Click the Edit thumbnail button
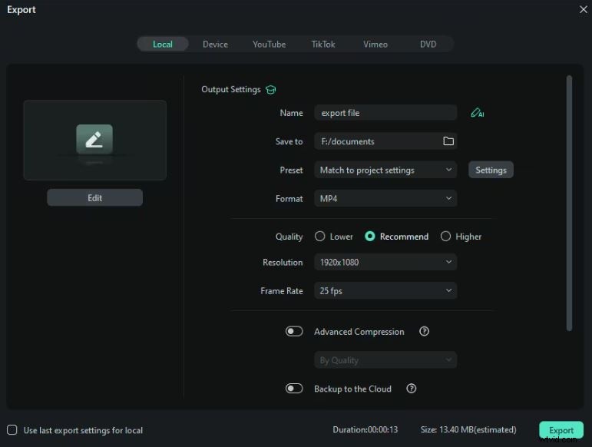This screenshot has width=592, height=447. pyautogui.click(x=94, y=198)
